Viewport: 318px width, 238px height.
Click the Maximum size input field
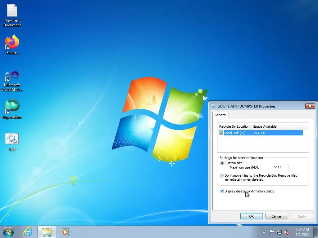280,167
